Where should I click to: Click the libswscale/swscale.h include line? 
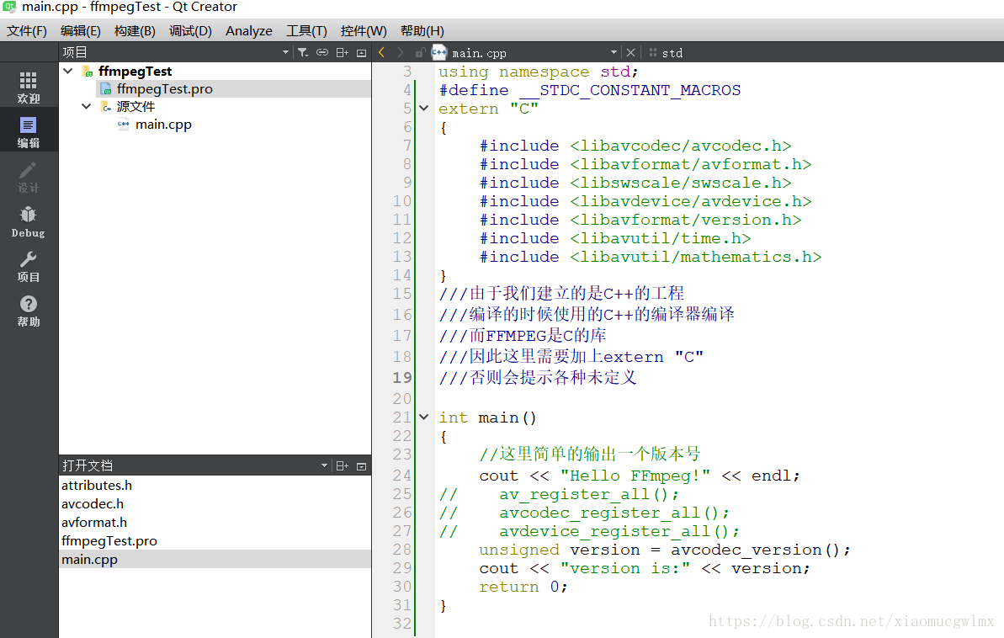pyautogui.click(x=635, y=183)
